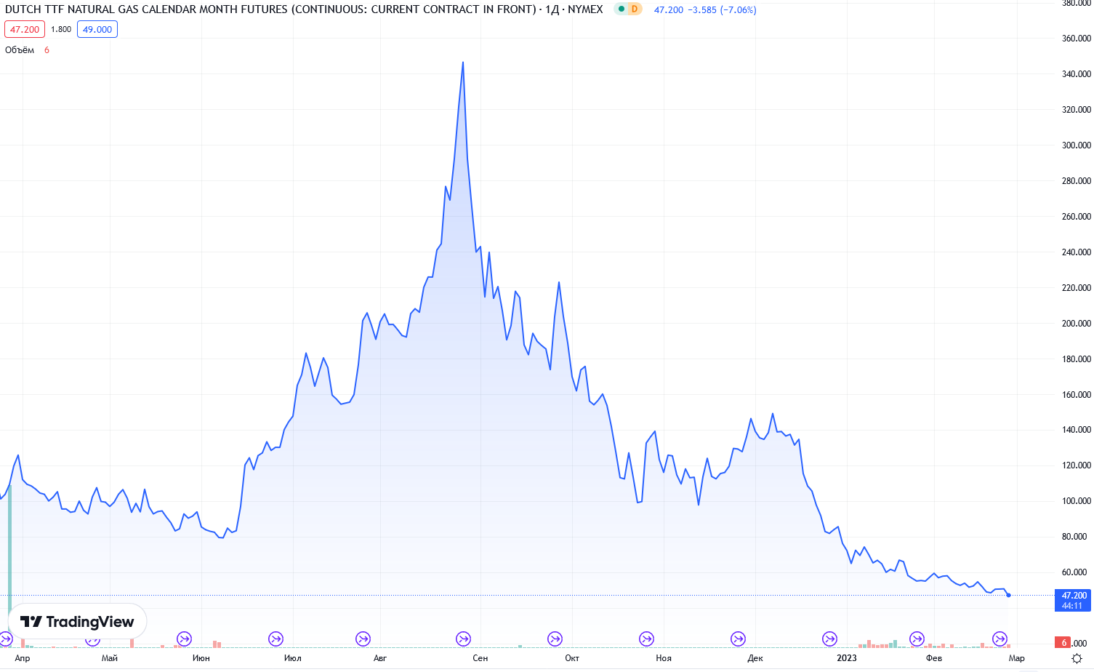Click contract rollover marker left of Сен

[x=463, y=639]
